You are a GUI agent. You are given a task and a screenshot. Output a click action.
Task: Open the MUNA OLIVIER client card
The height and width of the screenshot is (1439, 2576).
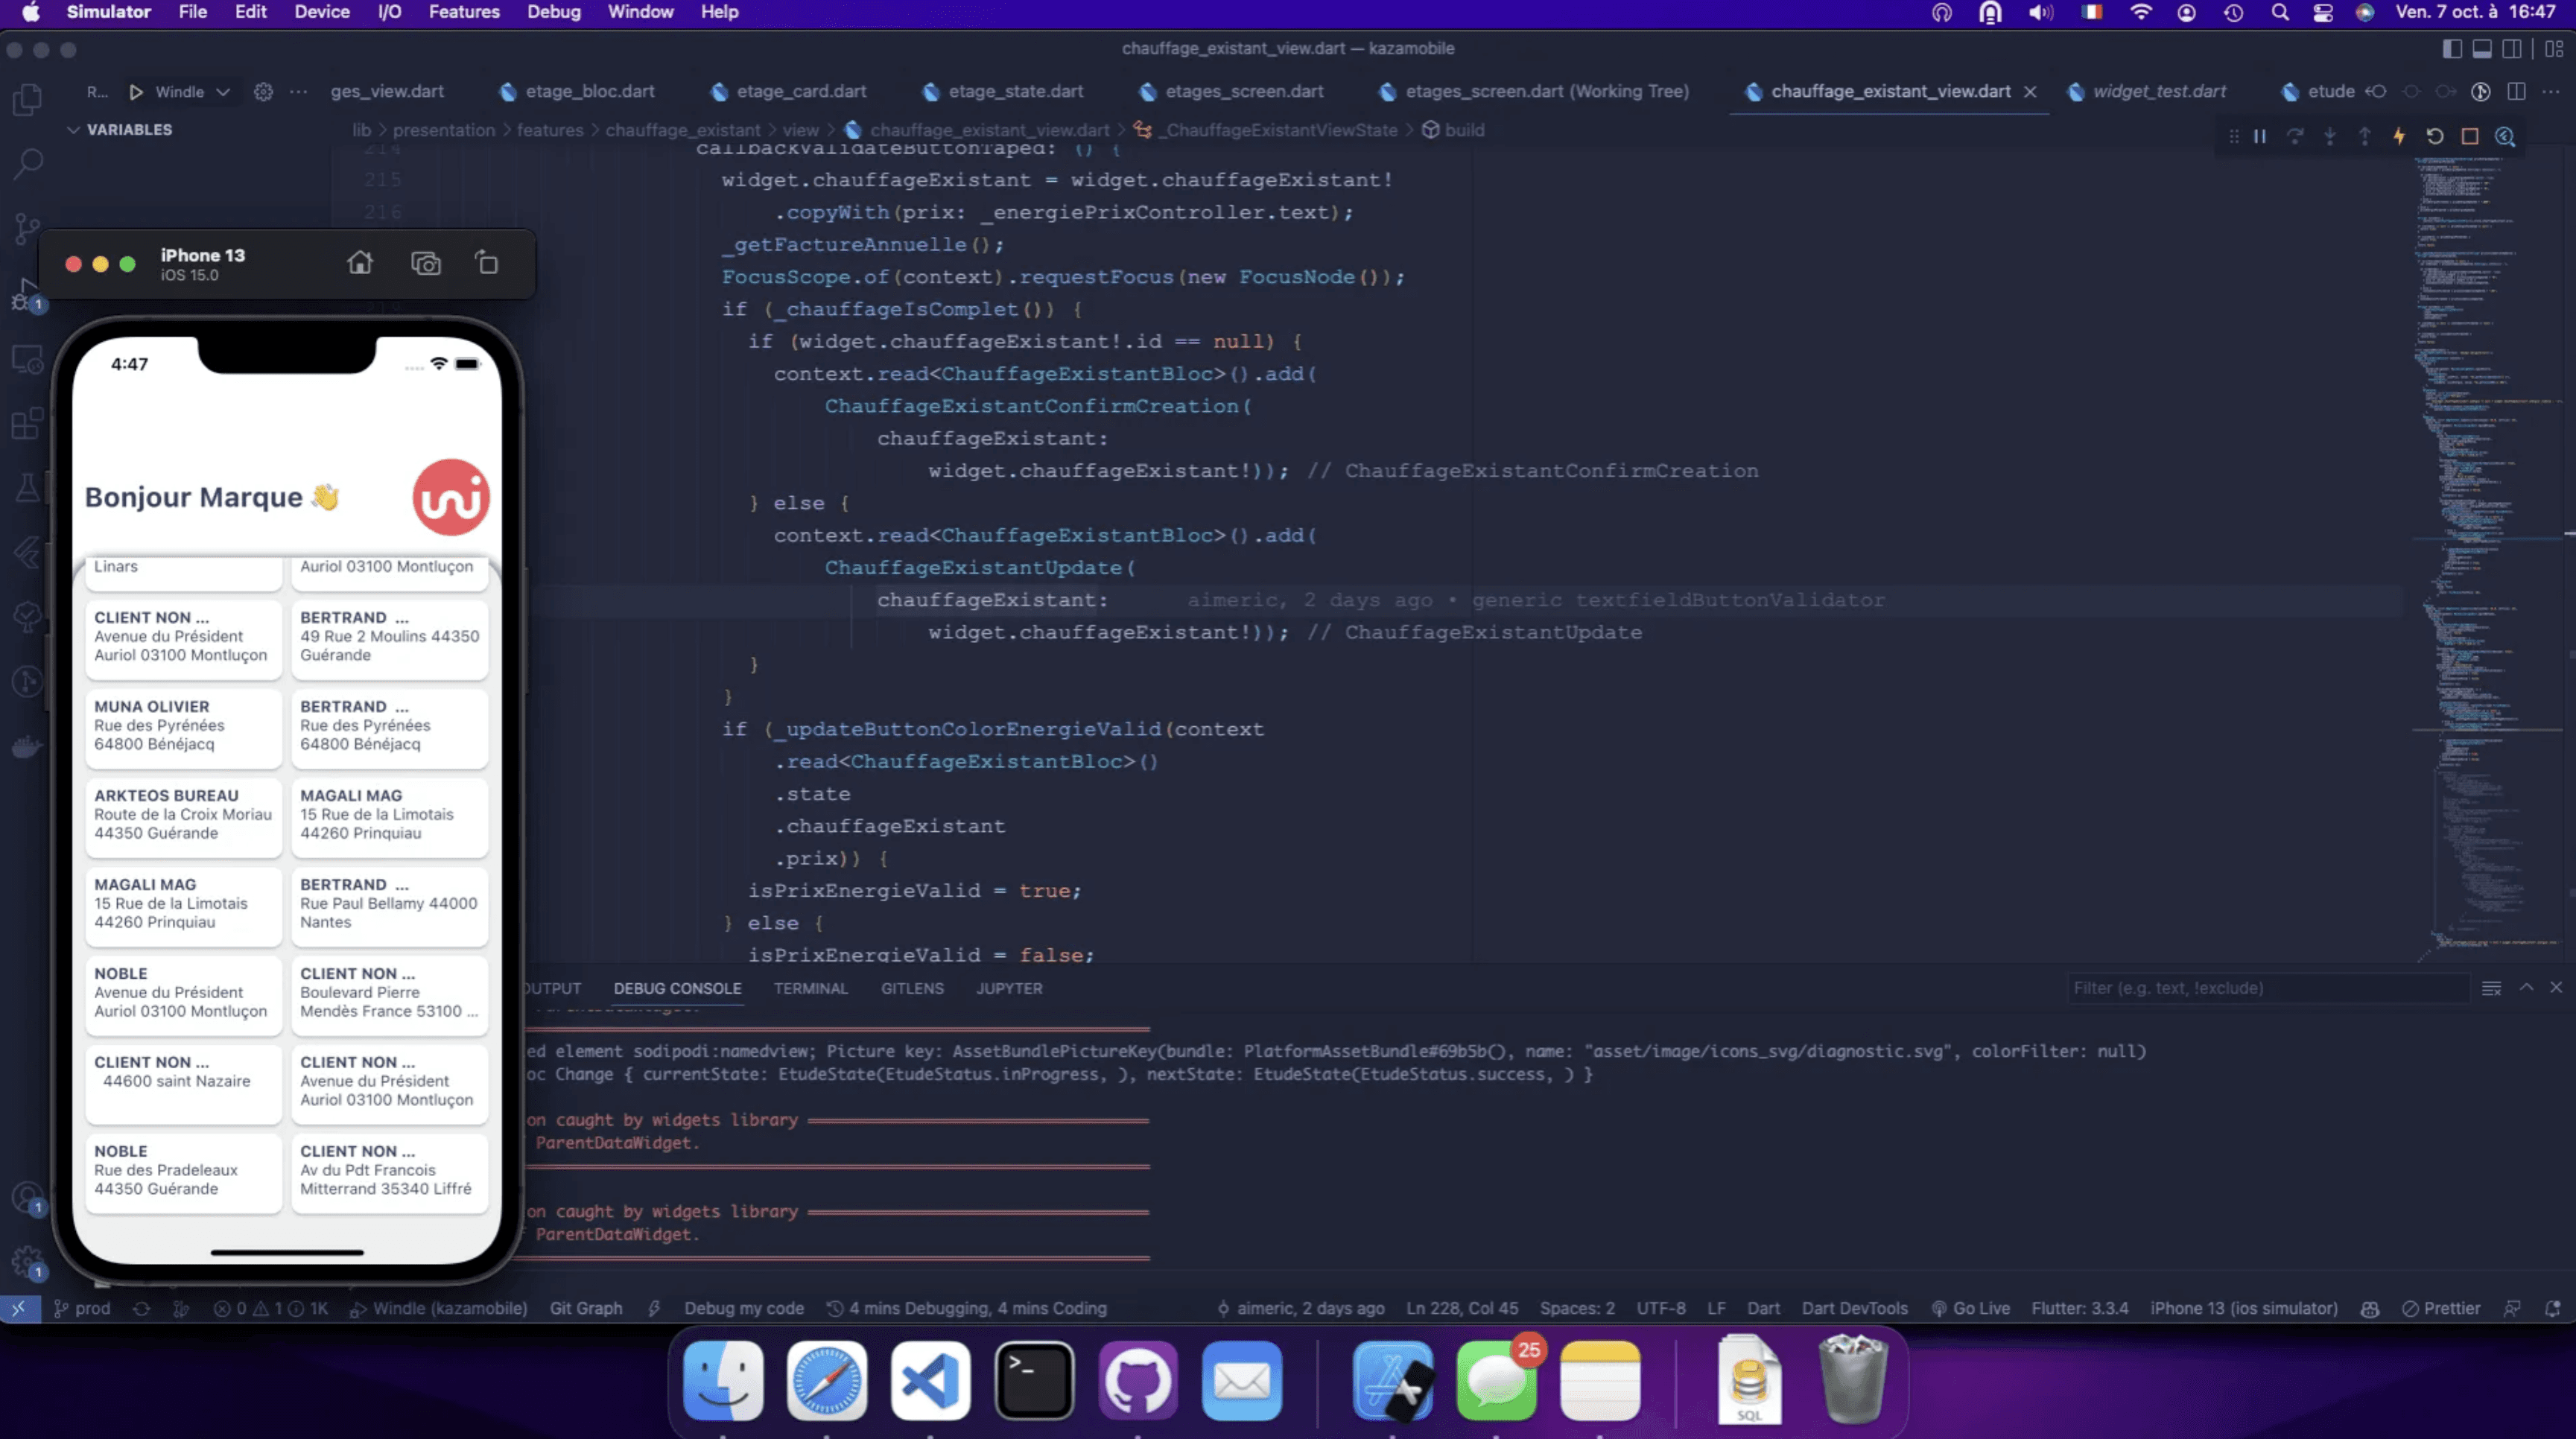(183, 726)
